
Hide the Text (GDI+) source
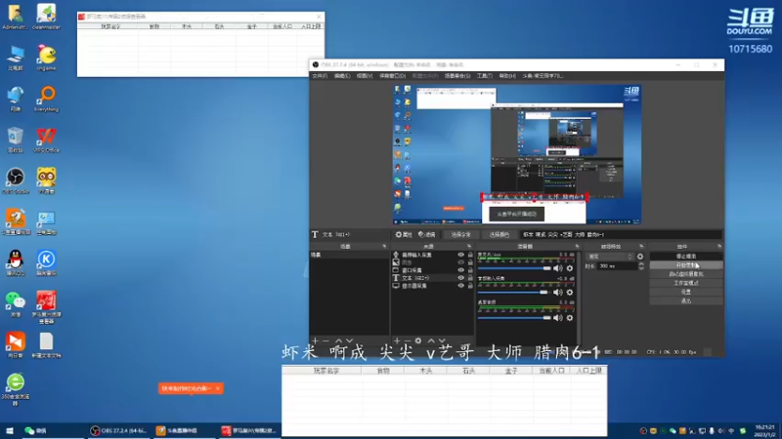[460, 278]
